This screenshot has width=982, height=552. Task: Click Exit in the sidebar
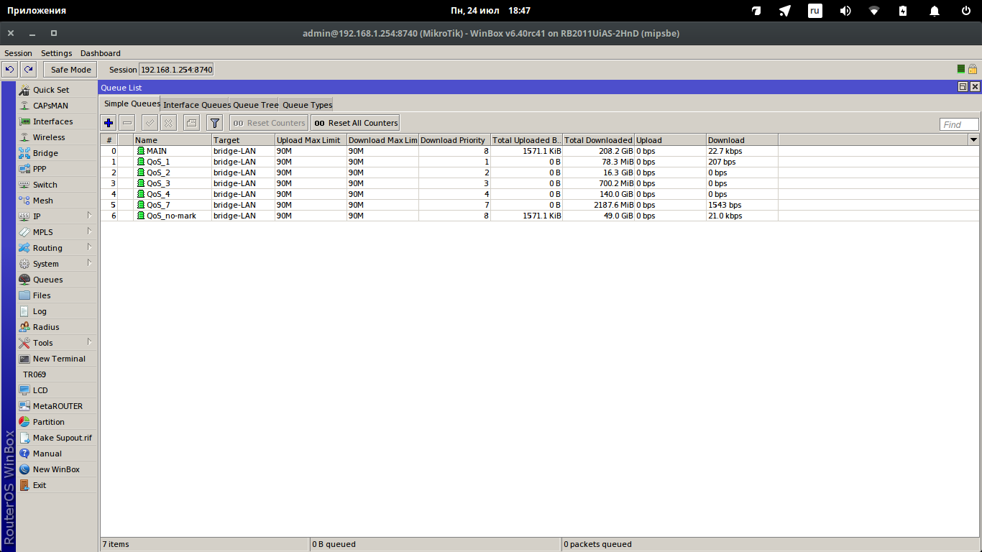57,485
